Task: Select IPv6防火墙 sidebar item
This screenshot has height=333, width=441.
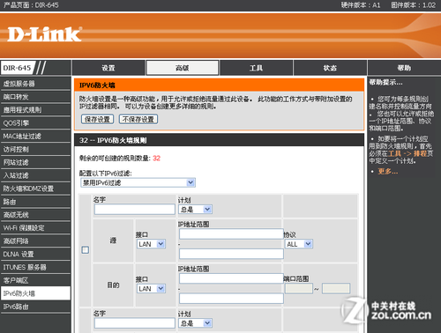Action: click(x=35, y=293)
